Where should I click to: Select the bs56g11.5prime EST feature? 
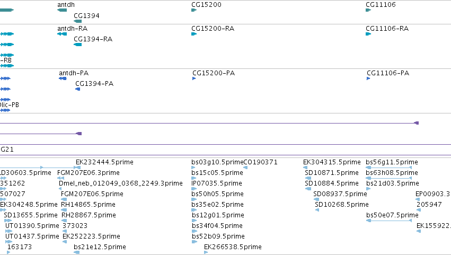[389, 168]
